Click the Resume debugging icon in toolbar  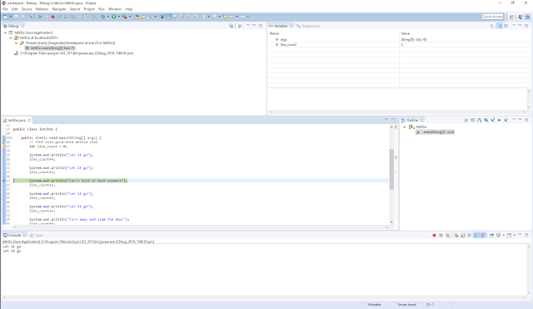(x=39, y=17)
